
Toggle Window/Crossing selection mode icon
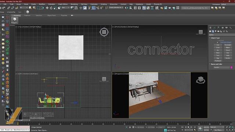pyautogui.click(x=43, y=8)
